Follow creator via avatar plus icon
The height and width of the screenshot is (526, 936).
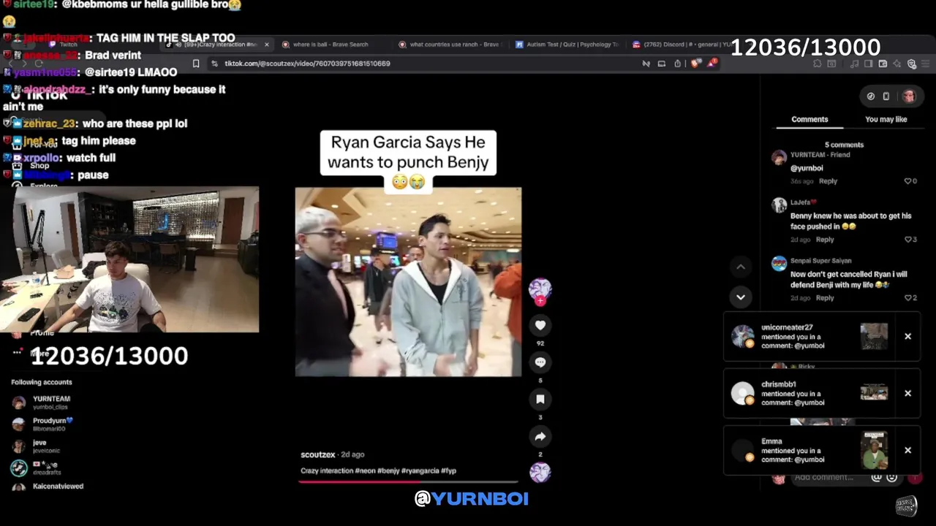click(540, 300)
